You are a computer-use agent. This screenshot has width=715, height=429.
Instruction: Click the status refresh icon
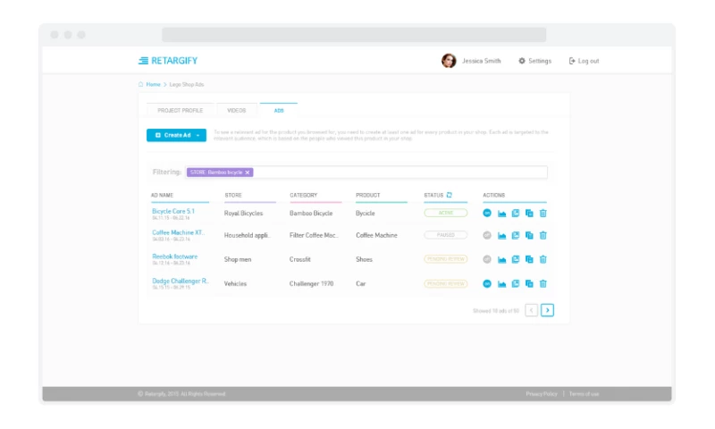pos(450,194)
